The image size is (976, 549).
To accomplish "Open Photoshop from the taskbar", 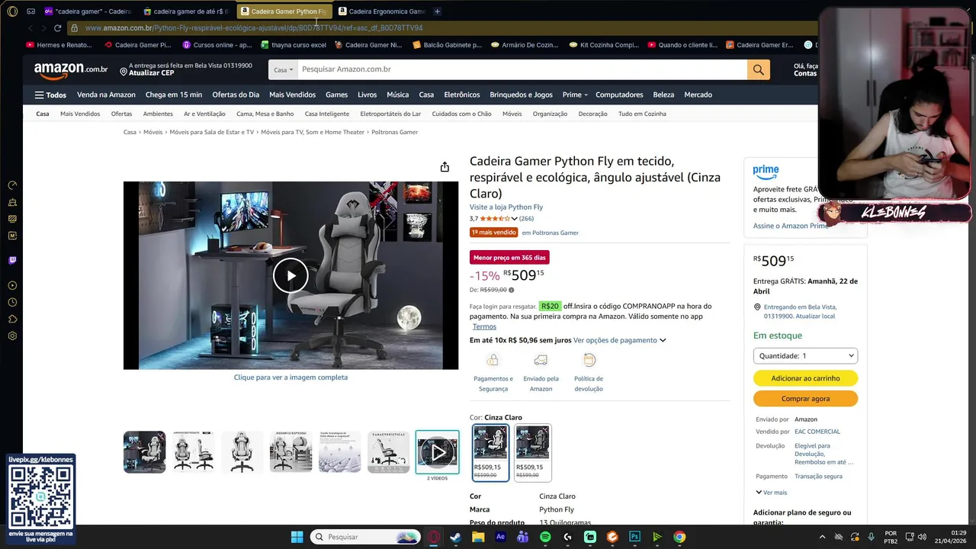I will point(634,537).
